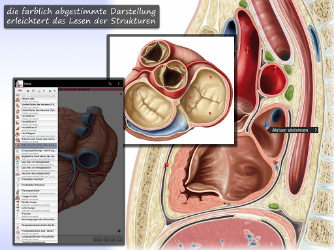Open the Herz in situ entry
The height and width of the screenshot is (250, 334).
(37, 100)
